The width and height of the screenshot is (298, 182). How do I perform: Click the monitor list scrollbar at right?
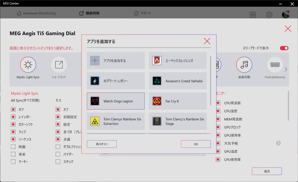pos(288,106)
